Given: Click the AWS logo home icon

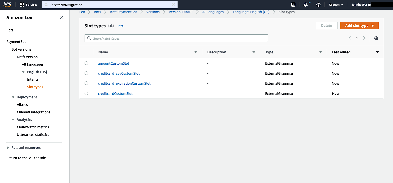Looking at the screenshot, I should coord(7,5).
